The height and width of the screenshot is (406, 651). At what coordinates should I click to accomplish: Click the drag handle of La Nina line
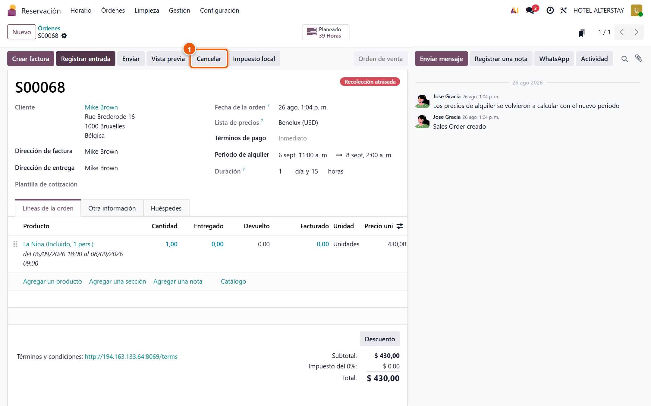click(x=15, y=244)
